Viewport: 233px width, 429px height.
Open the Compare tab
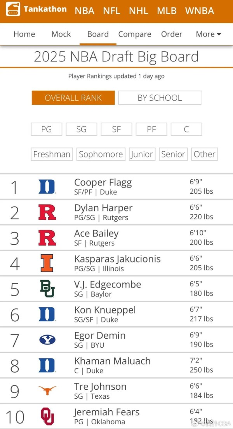tap(135, 34)
